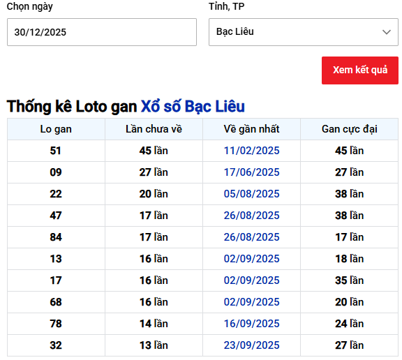Open the date link 23/09/2025
This screenshot has height=360, width=402.
251,345
